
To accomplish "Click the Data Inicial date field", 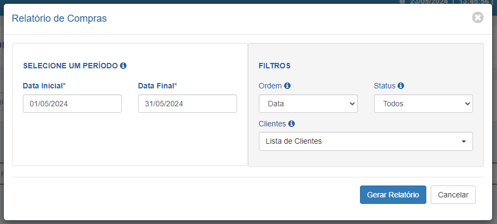I will point(72,104).
